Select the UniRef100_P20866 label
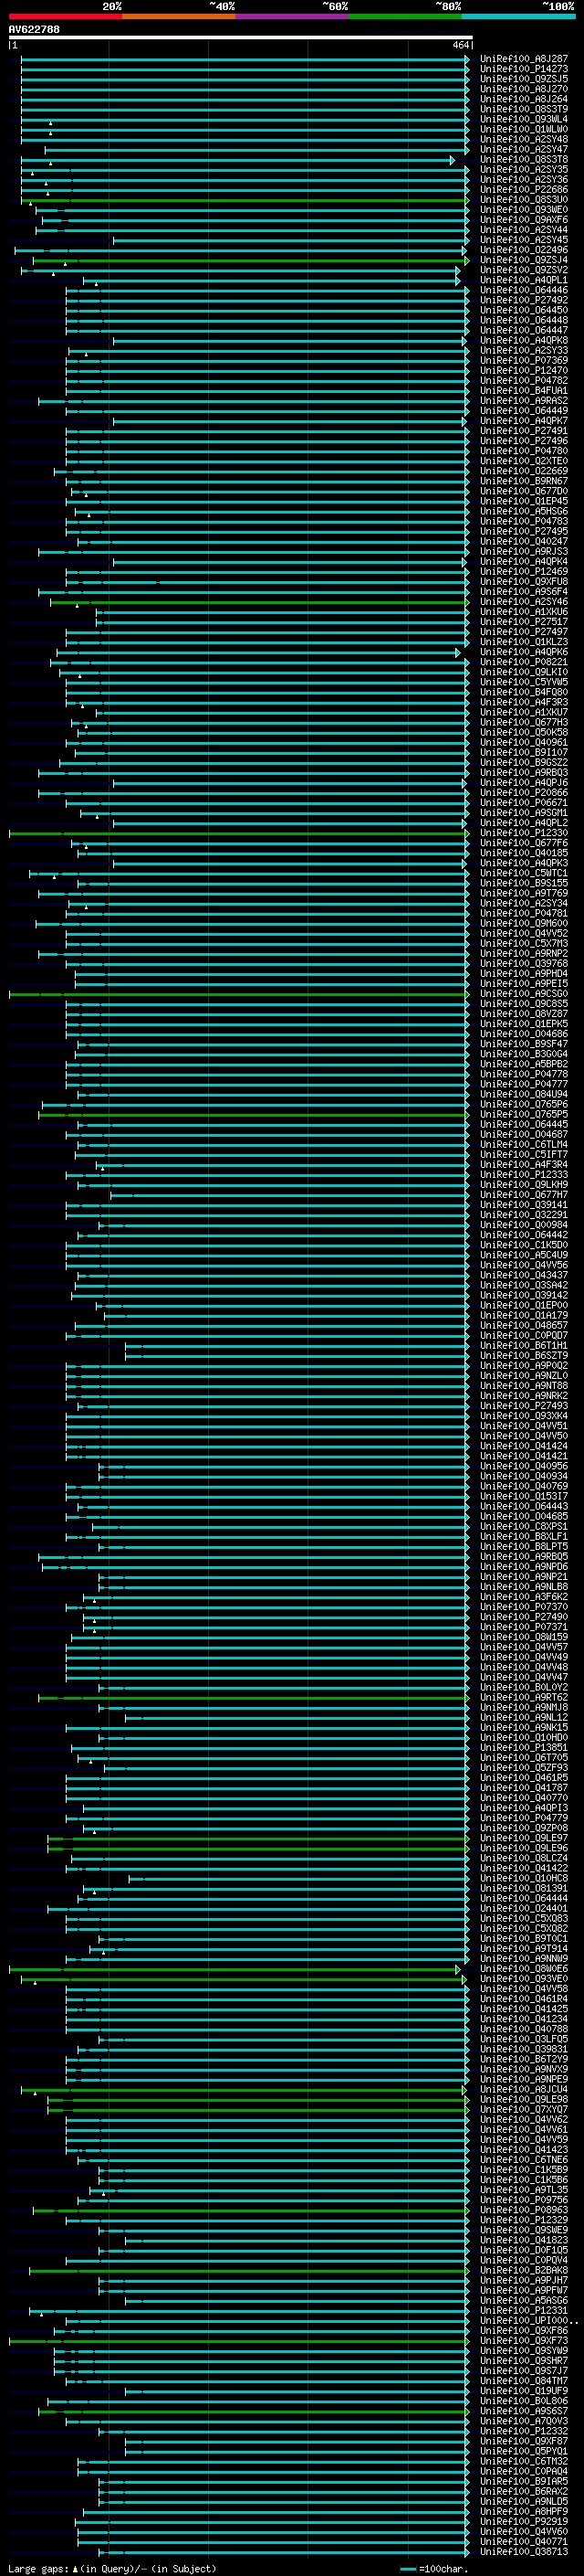This screenshot has width=584, height=2576. click(524, 793)
